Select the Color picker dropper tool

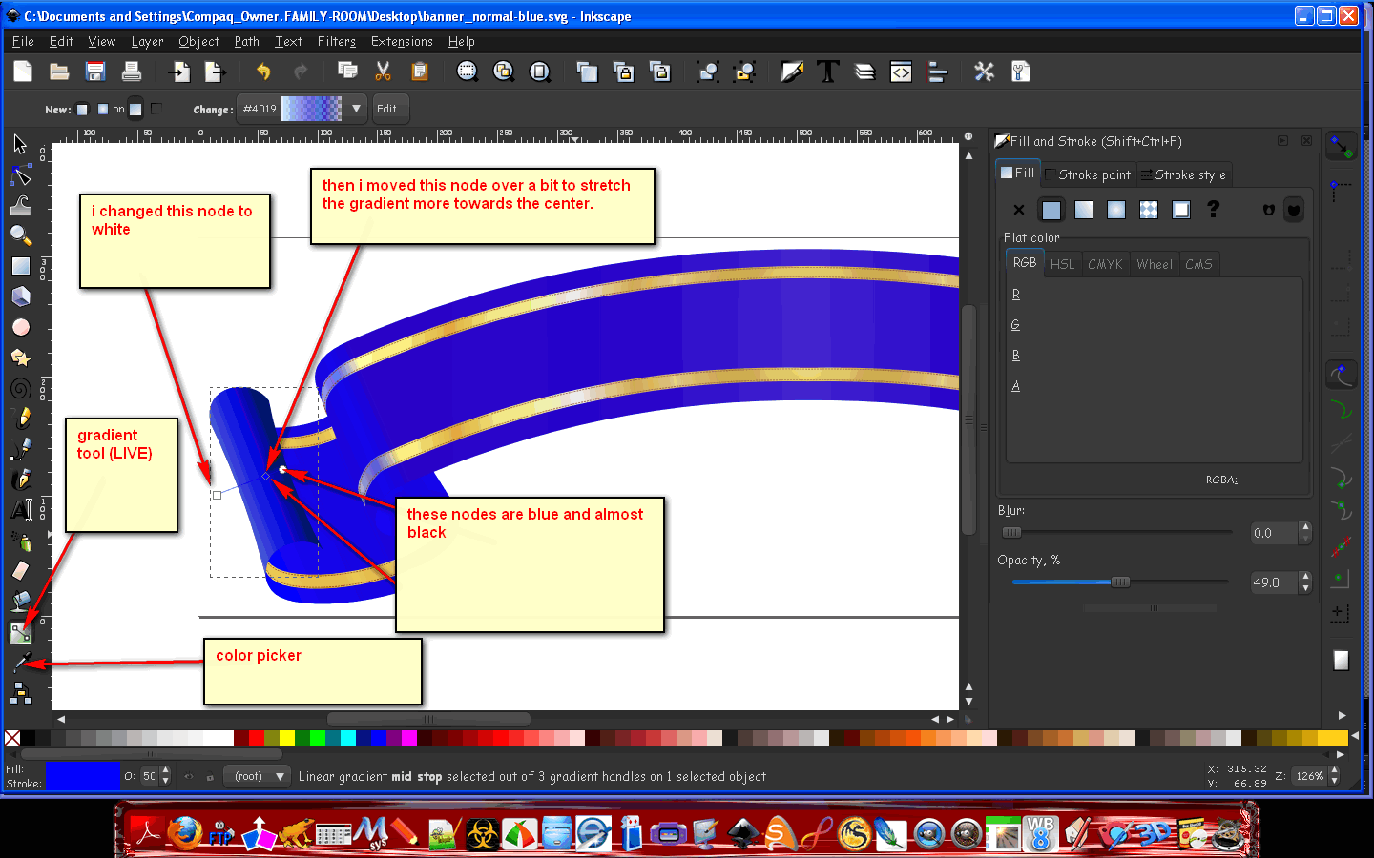coord(20,663)
